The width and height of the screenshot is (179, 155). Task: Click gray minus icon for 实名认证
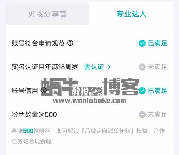click(x=142, y=67)
